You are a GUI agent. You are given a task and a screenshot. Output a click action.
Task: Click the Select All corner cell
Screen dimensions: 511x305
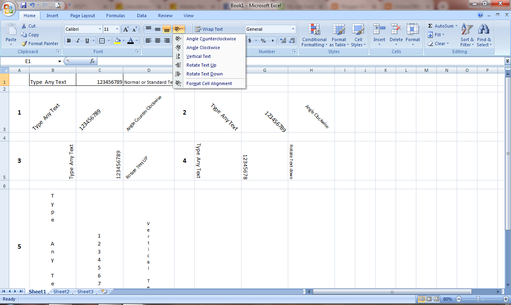pos(4,70)
